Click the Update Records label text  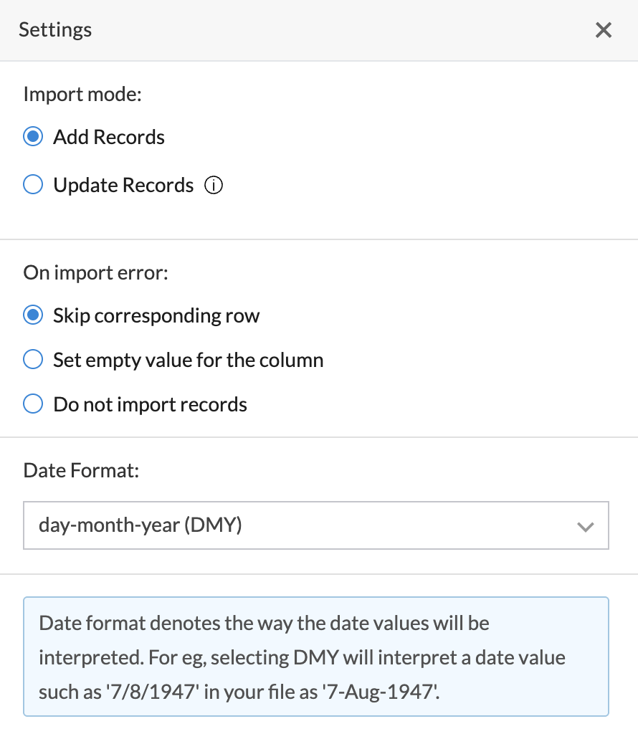123,186
